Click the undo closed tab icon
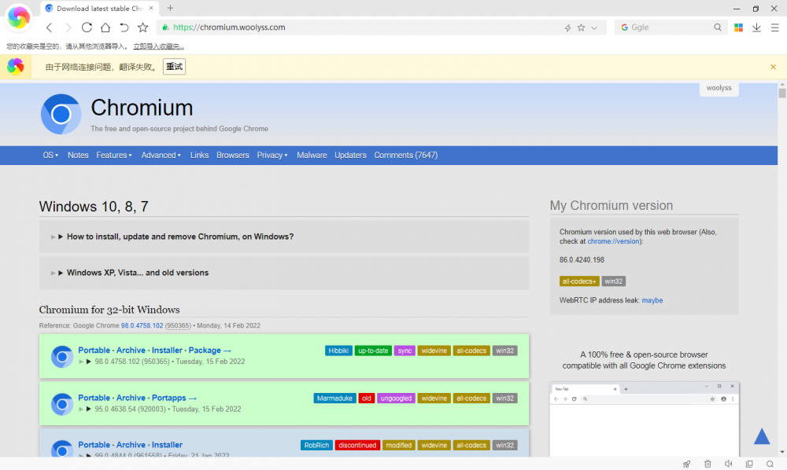This screenshot has height=470, width=787. click(x=124, y=28)
